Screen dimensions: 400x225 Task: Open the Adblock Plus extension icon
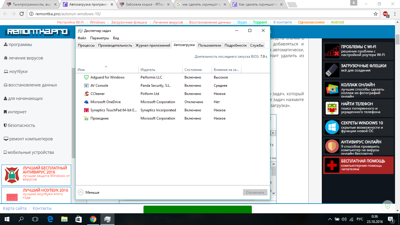tap(386, 14)
